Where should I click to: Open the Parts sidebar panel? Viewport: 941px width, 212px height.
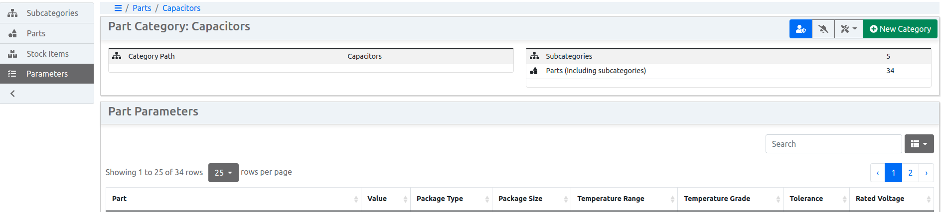tap(47, 33)
